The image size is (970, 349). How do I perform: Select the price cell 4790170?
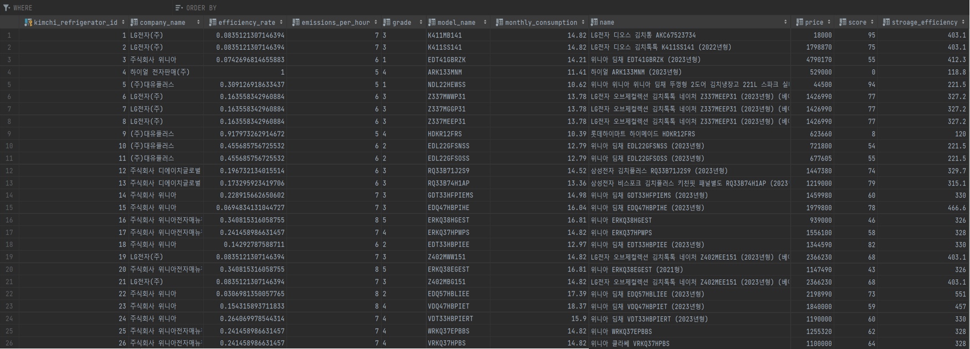click(812, 60)
